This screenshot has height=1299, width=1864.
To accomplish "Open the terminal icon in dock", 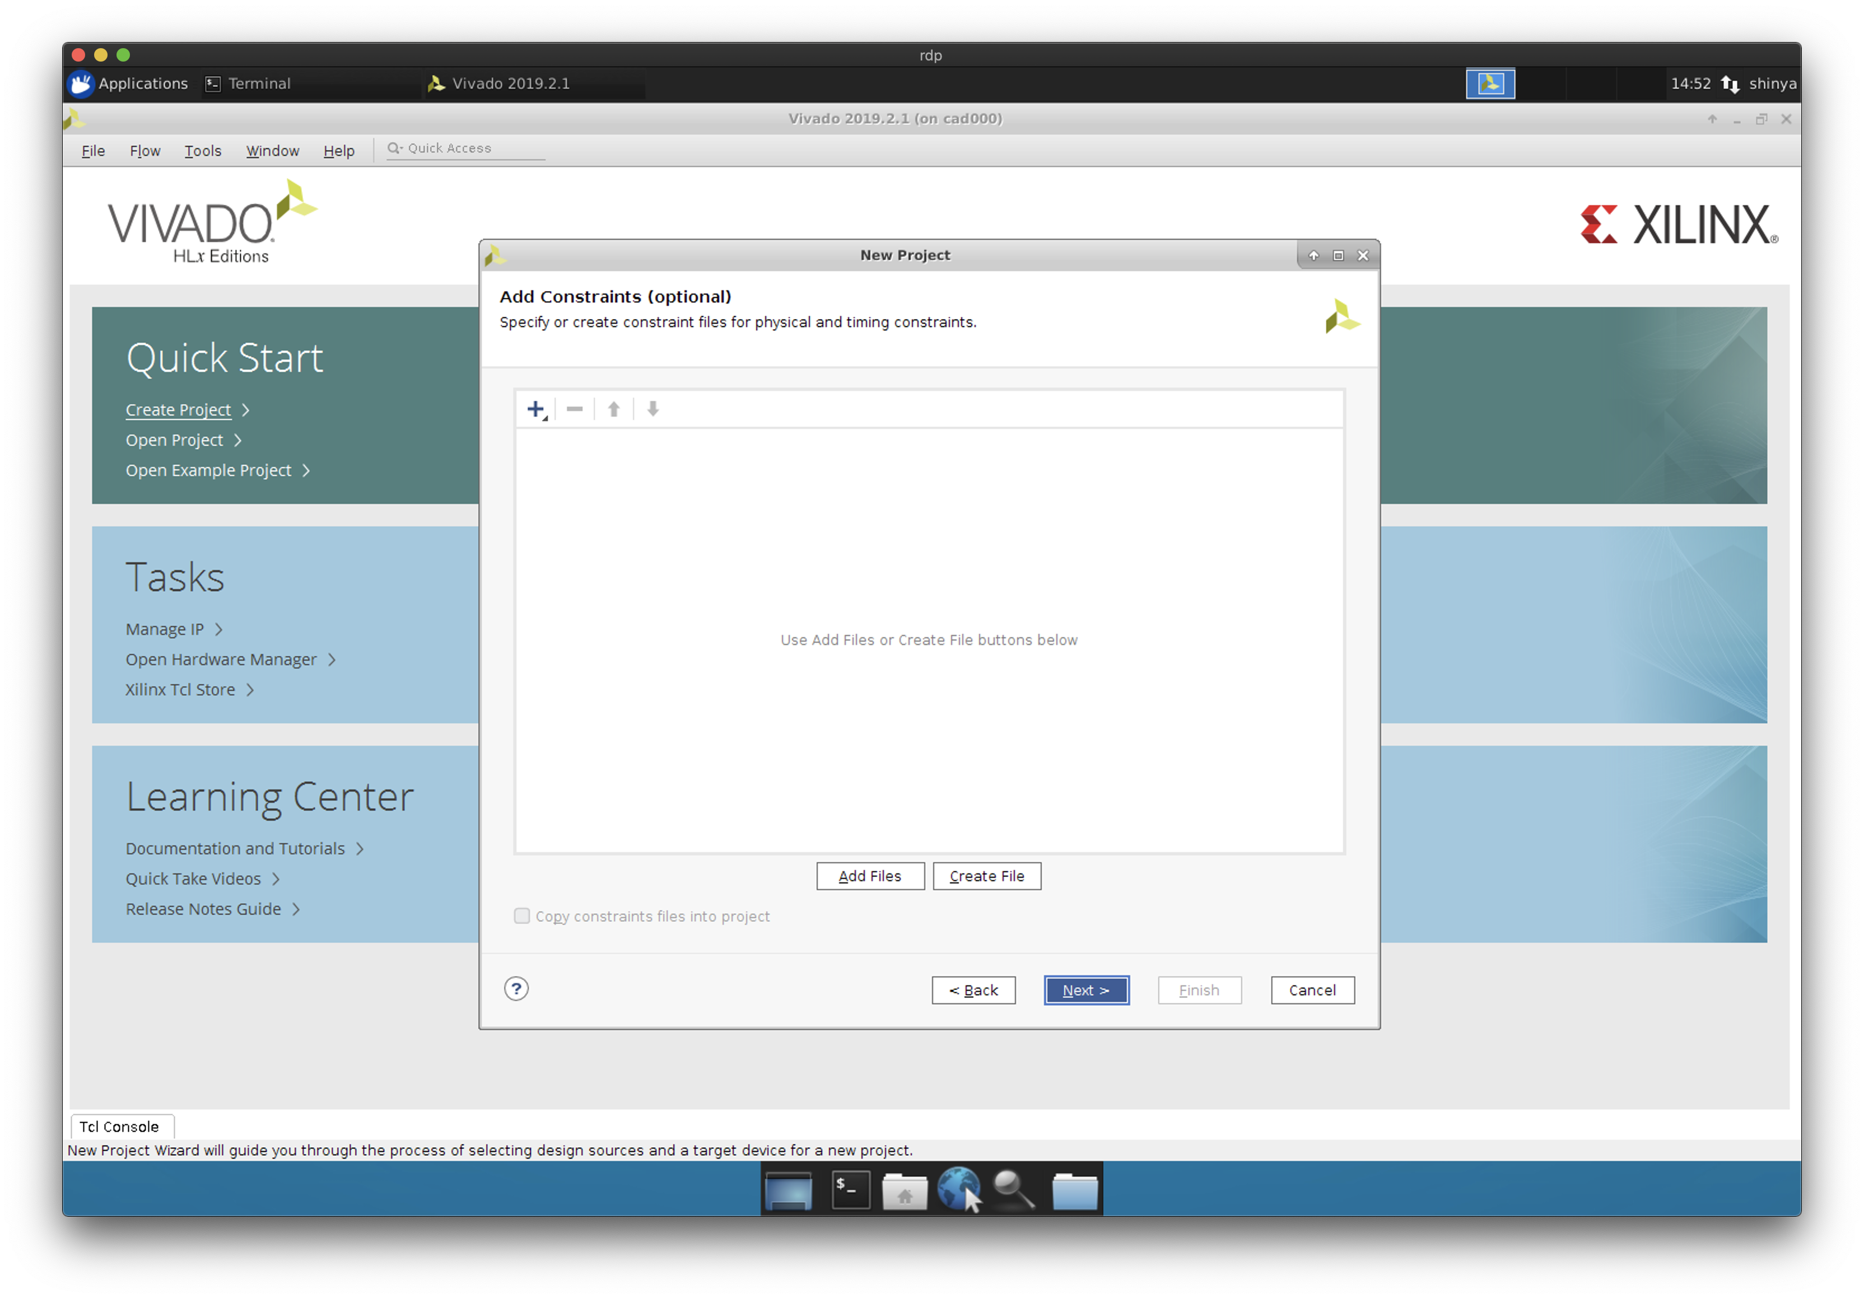I will pyautogui.click(x=851, y=1190).
